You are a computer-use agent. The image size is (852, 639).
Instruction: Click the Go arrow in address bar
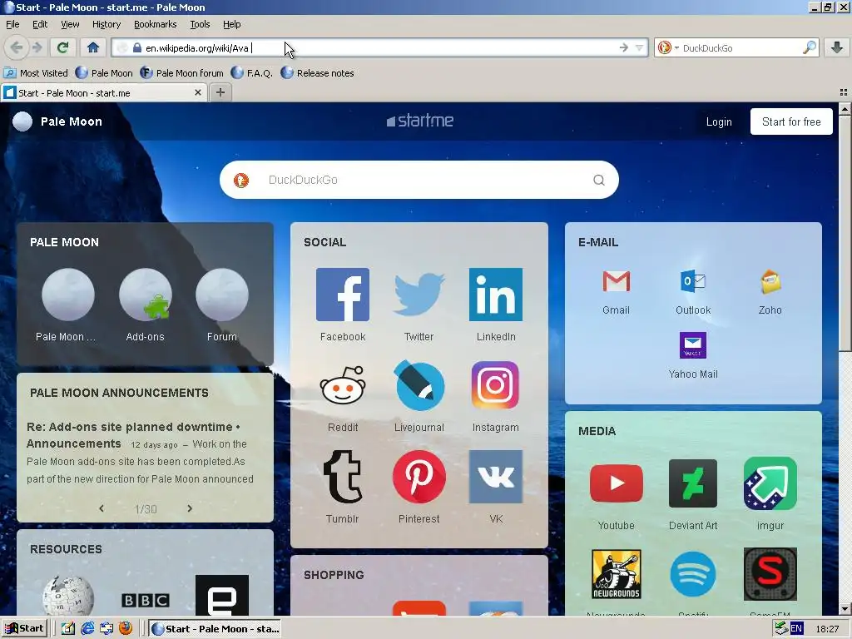624,47
